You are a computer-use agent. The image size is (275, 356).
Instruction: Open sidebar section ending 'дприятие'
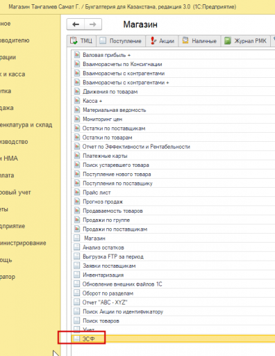12,226
